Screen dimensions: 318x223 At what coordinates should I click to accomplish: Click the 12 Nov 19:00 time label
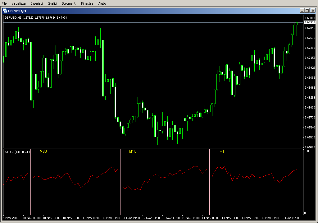191,218
